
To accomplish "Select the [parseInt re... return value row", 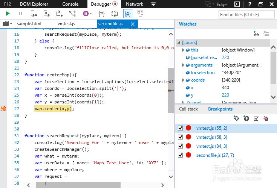I will pos(223,58).
